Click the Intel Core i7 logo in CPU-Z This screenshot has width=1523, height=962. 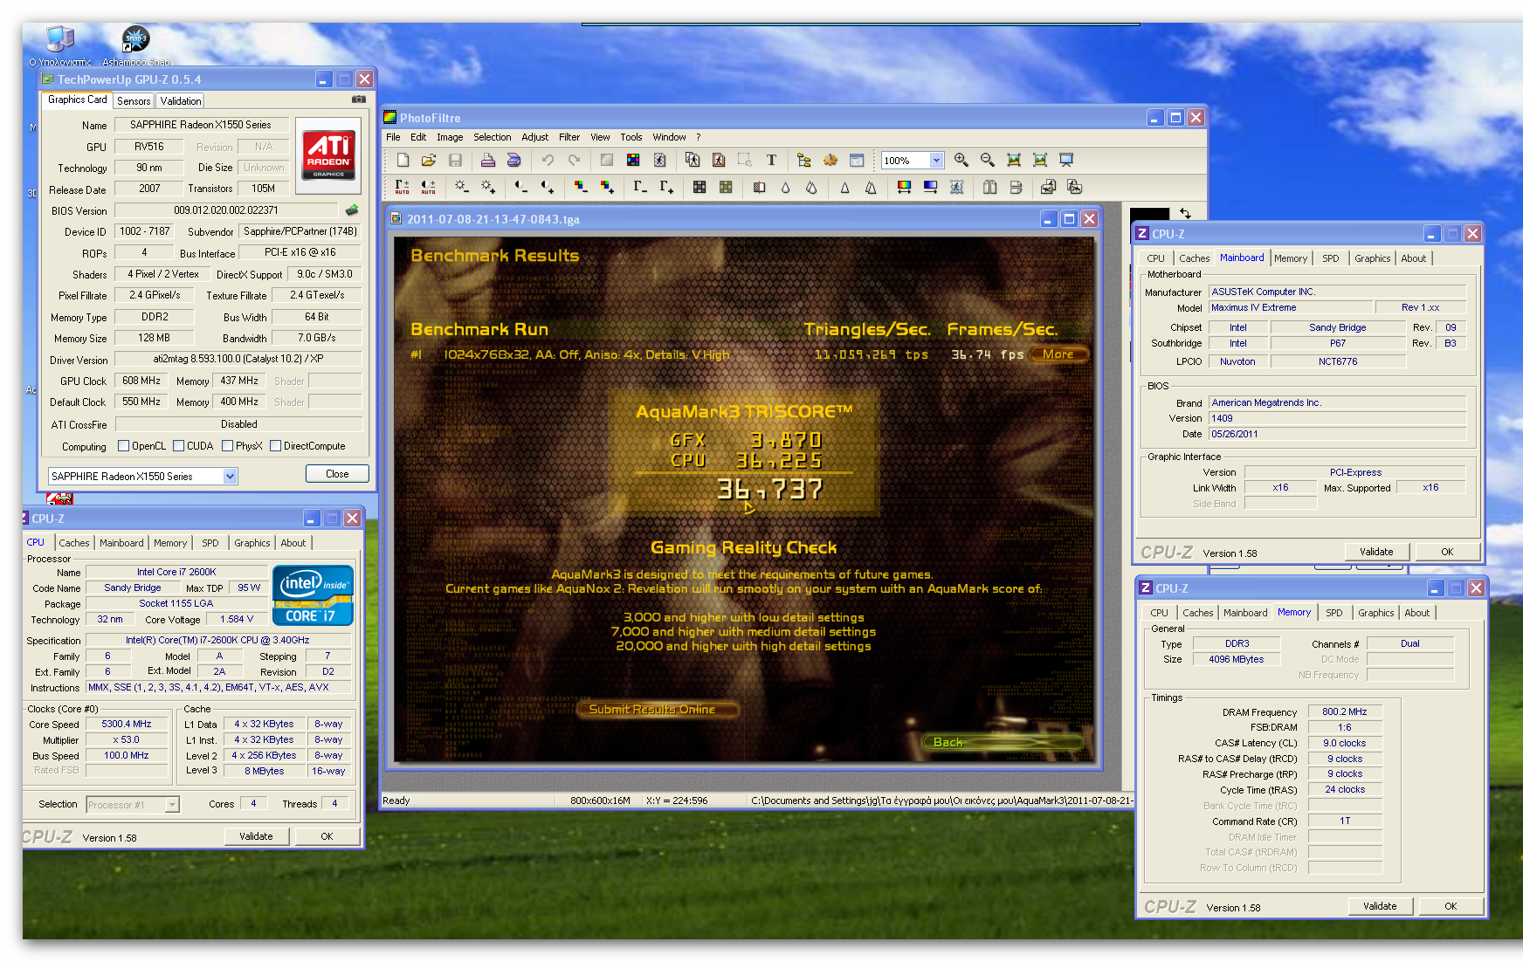click(x=313, y=595)
